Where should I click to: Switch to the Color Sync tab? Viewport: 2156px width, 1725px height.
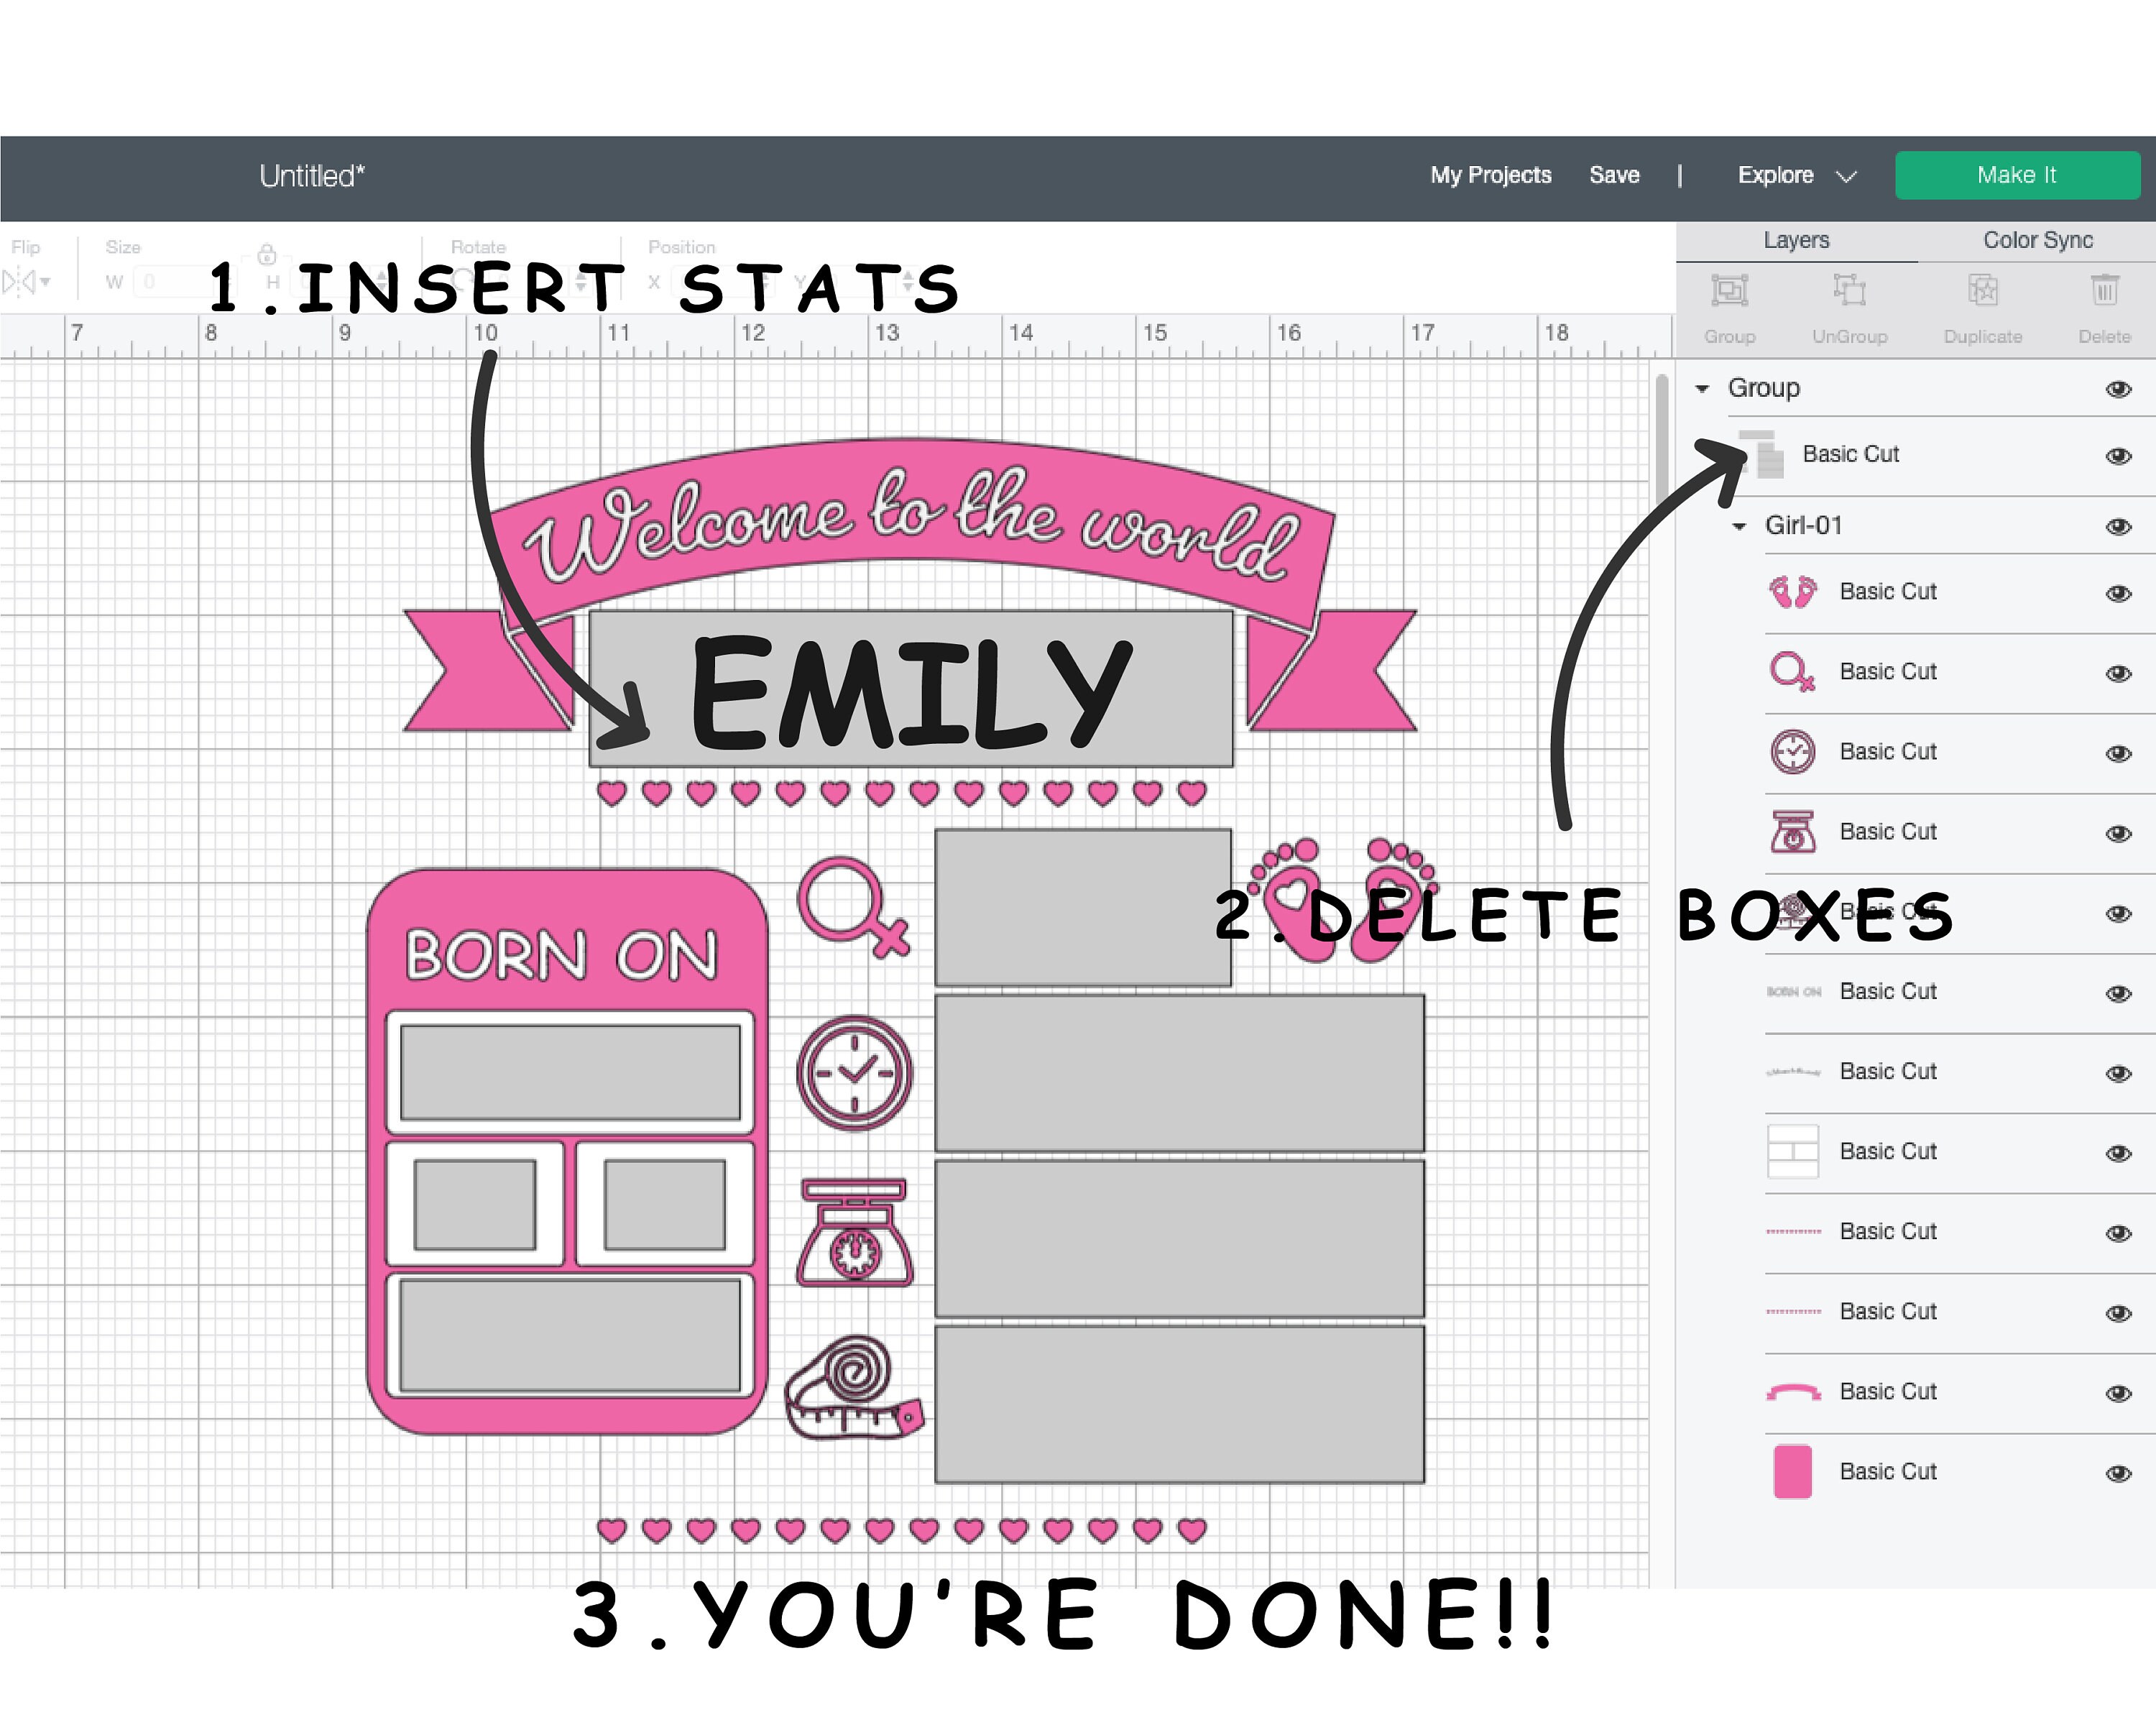(x=2037, y=241)
